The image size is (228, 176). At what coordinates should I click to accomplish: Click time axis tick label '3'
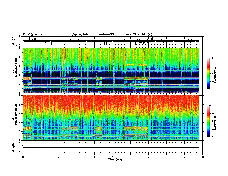pyautogui.click(x=77, y=157)
